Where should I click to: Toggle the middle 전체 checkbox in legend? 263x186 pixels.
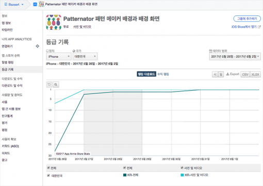125,168
